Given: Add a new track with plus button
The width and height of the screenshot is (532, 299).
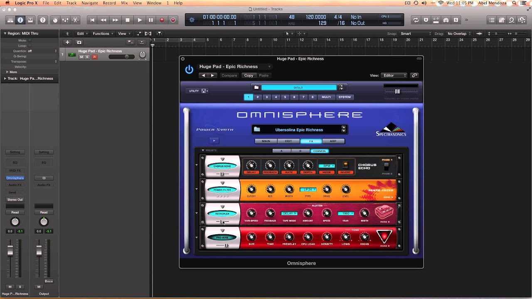Looking at the screenshot, I should (67, 42).
